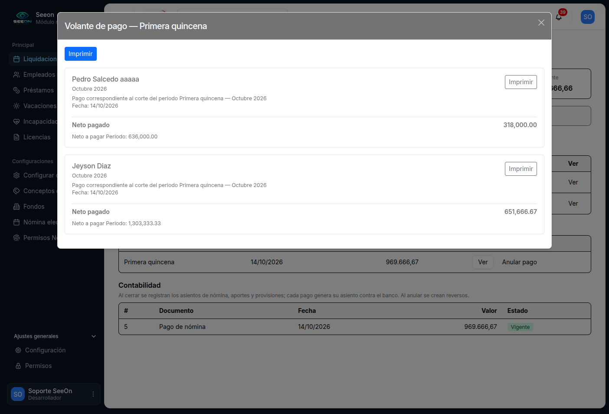
Task: Open the Conceptos tag icon
Action: point(16,191)
